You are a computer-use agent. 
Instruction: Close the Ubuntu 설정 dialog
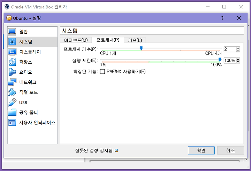239,18
